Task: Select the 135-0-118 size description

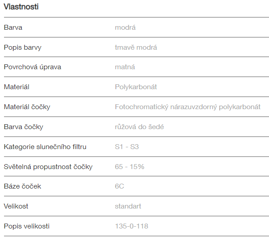Action: (131, 226)
